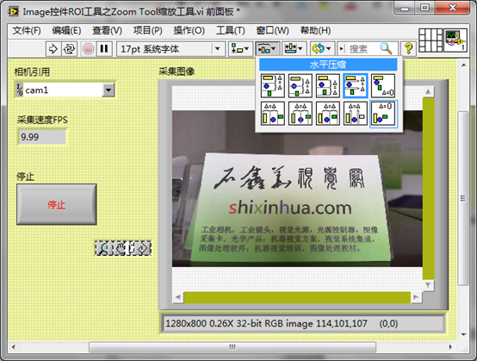This screenshot has width=477, height=361.
Task: Select the Pan hand ROI tool
Action: (x=120, y=248)
